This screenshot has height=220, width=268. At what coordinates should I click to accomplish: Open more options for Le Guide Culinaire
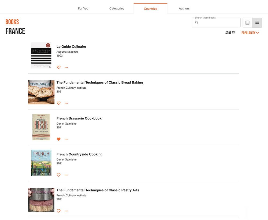(x=66, y=67)
